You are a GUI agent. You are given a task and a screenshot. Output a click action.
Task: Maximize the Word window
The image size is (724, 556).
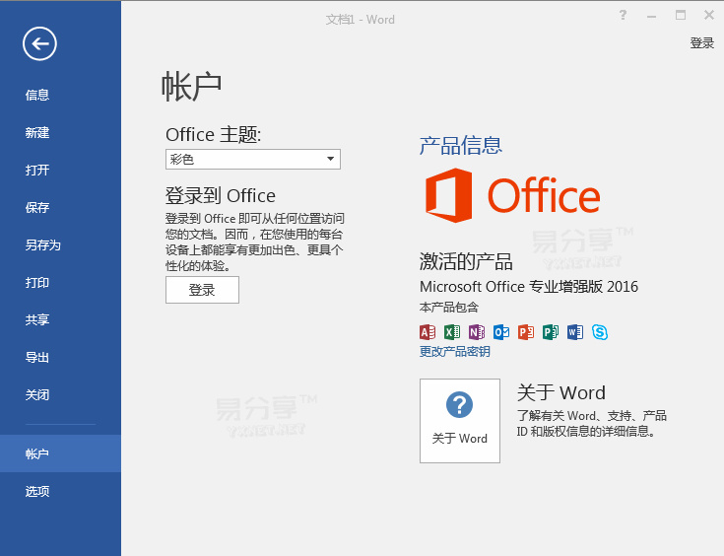pyautogui.click(x=681, y=15)
